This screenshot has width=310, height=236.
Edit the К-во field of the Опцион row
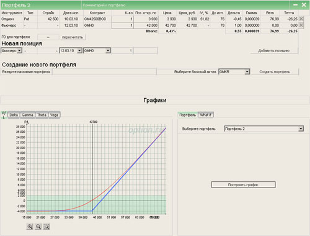point(122,19)
